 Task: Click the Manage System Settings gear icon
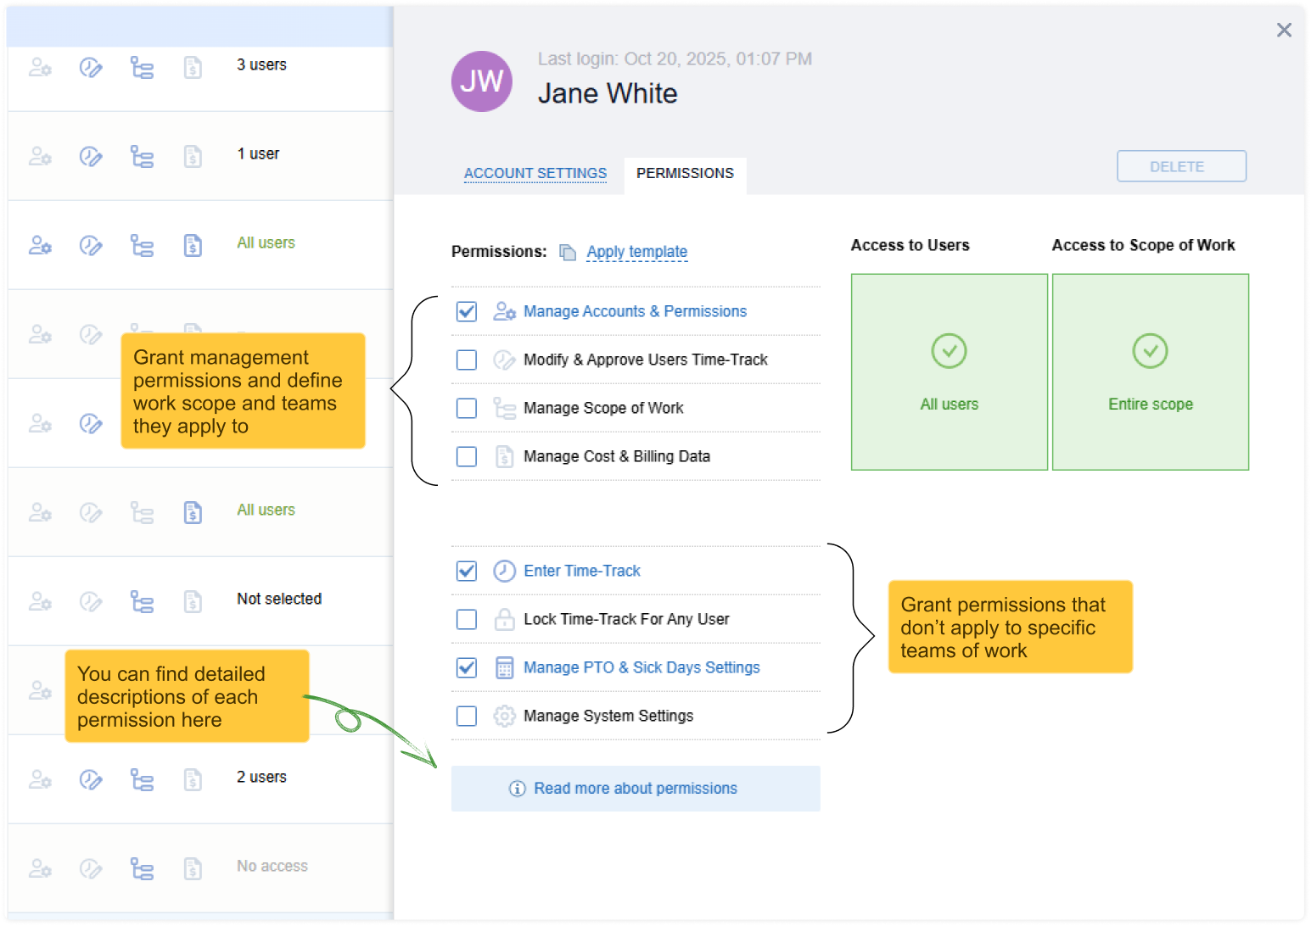click(x=504, y=717)
